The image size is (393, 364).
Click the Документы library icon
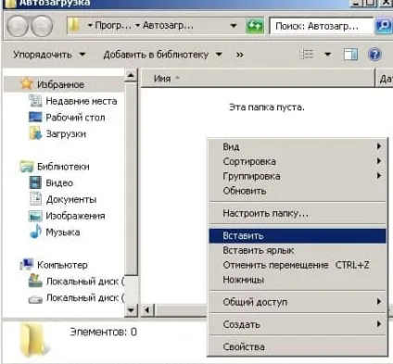tap(35, 199)
